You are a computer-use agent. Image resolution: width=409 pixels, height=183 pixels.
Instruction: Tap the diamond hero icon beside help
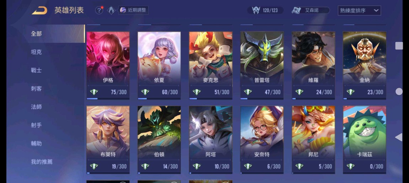(x=111, y=10)
